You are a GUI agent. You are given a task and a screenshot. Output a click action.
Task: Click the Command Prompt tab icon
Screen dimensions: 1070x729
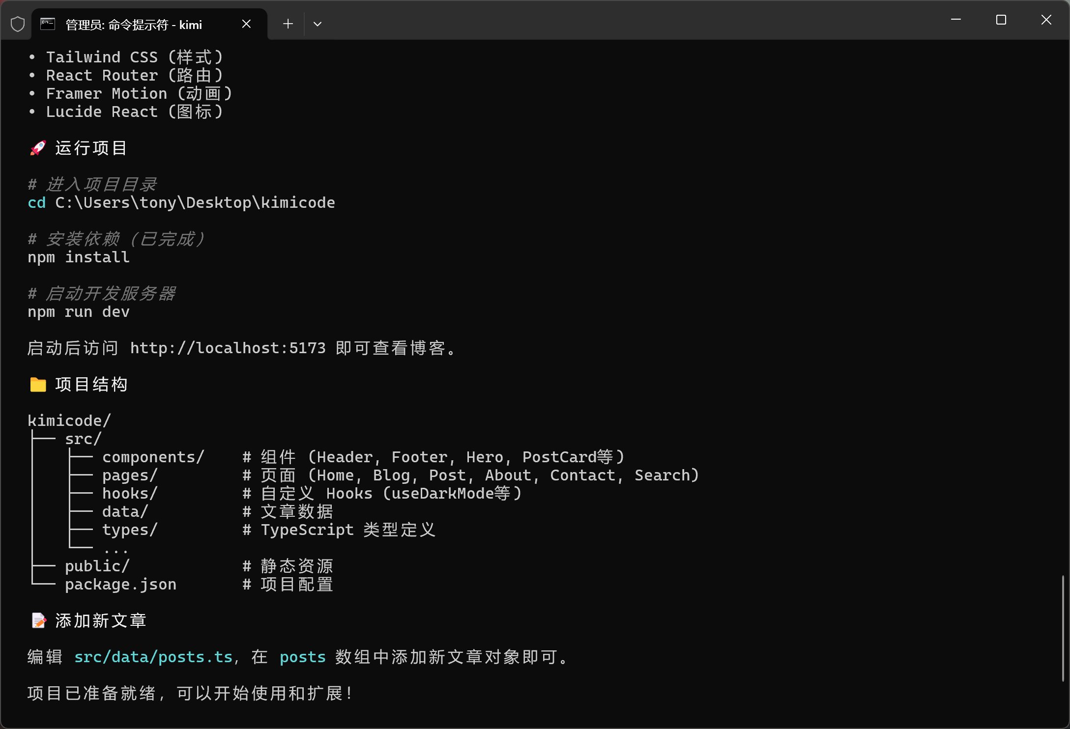(x=48, y=24)
